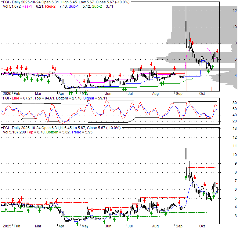Click the Trend = 5.95 label

coord(82,132)
